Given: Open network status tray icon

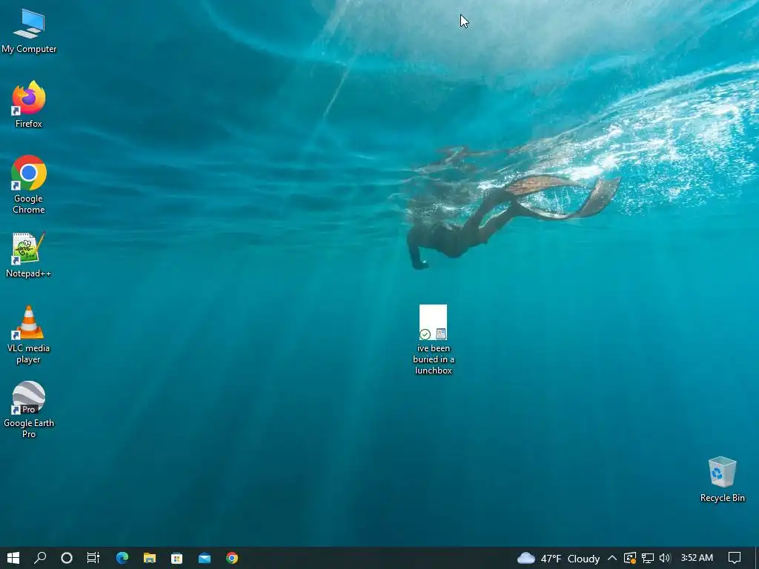Looking at the screenshot, I should point(647,558).
